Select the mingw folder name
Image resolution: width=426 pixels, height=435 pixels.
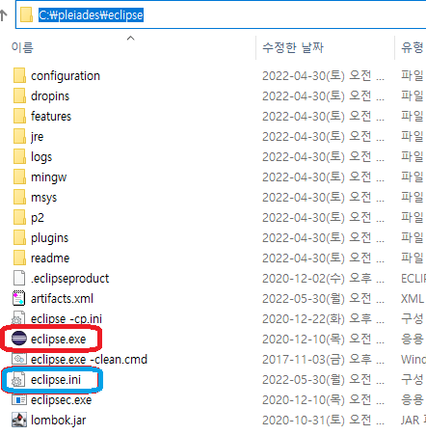49,177
